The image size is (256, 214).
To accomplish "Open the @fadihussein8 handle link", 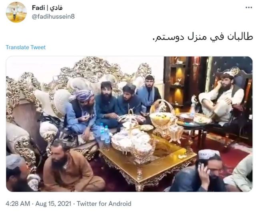I will click(x=53, y=17).
